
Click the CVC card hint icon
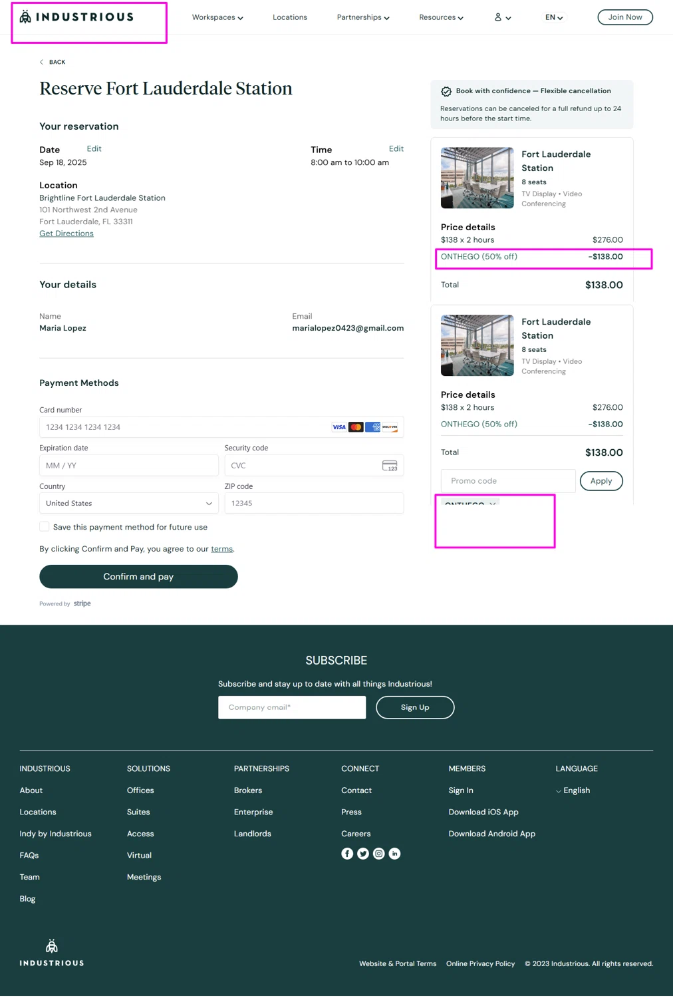click(x=390, y=466)
